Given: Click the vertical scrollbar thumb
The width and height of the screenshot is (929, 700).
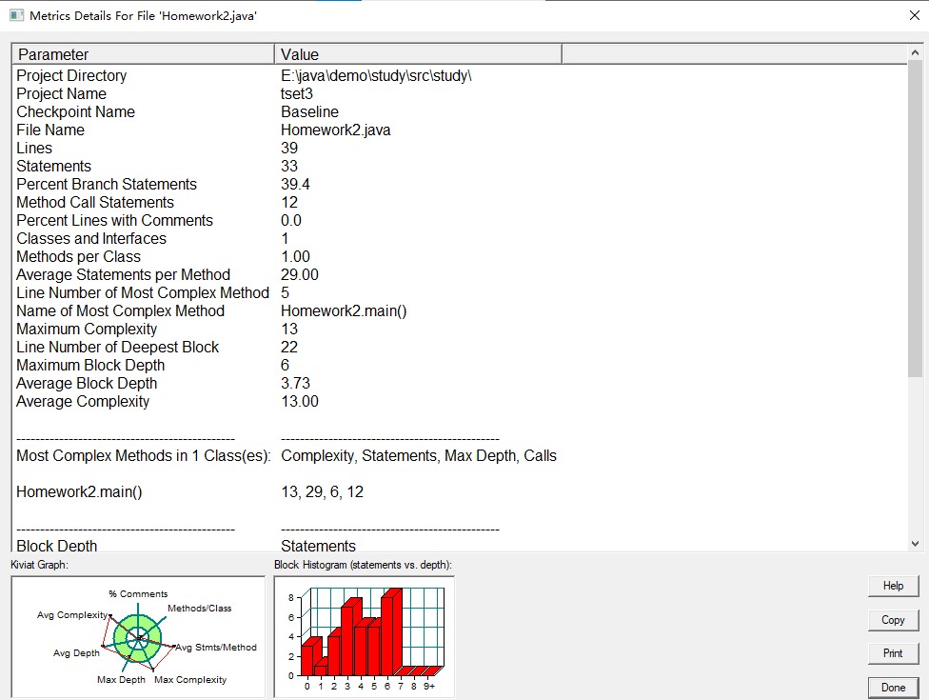Looking at the screenshot, I should point(915,218).
